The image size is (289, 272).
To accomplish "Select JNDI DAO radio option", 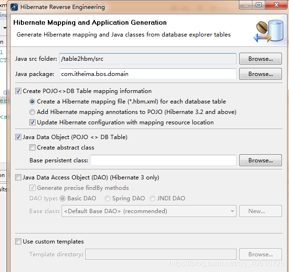I will pos(153,198).
